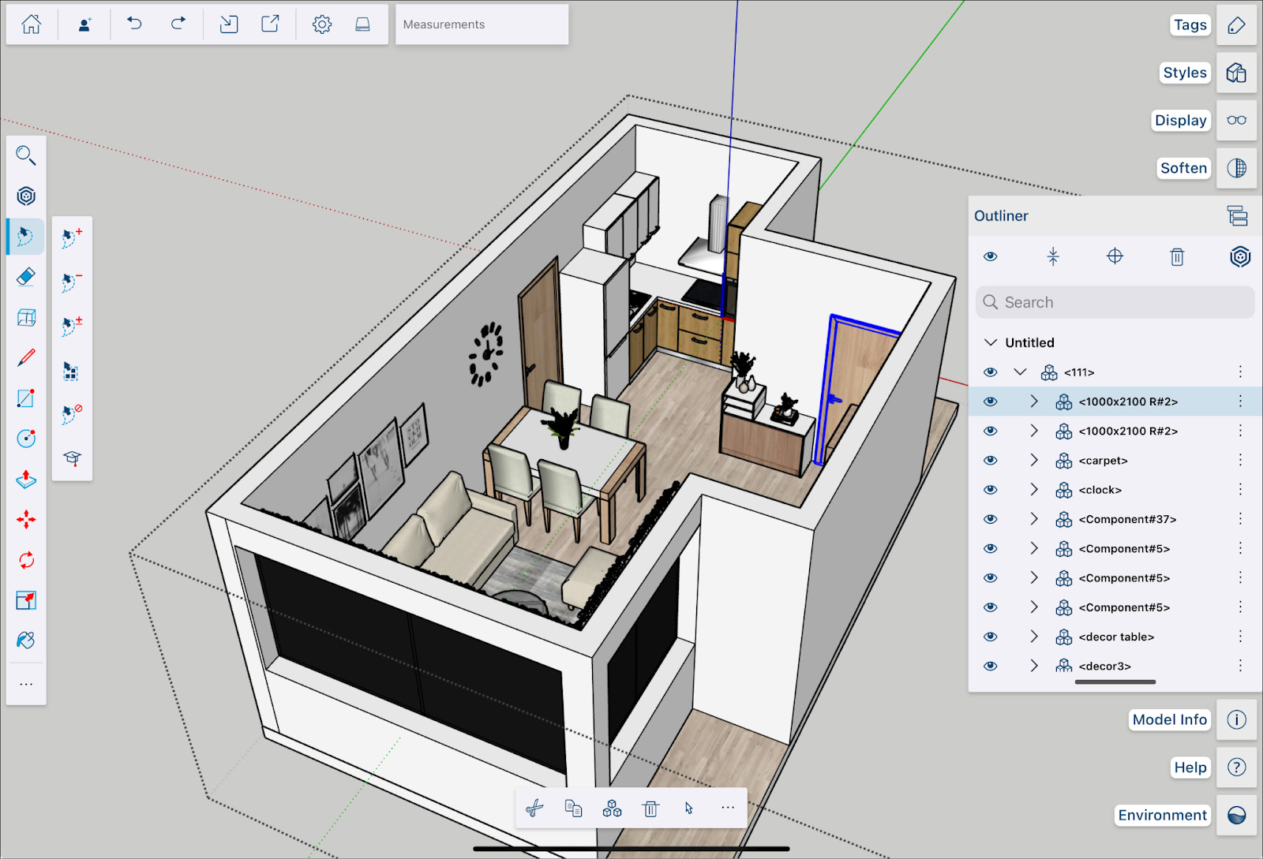
Task: Collapse the <111> group
Action: pyautogui.click(x=1020, y=372)
